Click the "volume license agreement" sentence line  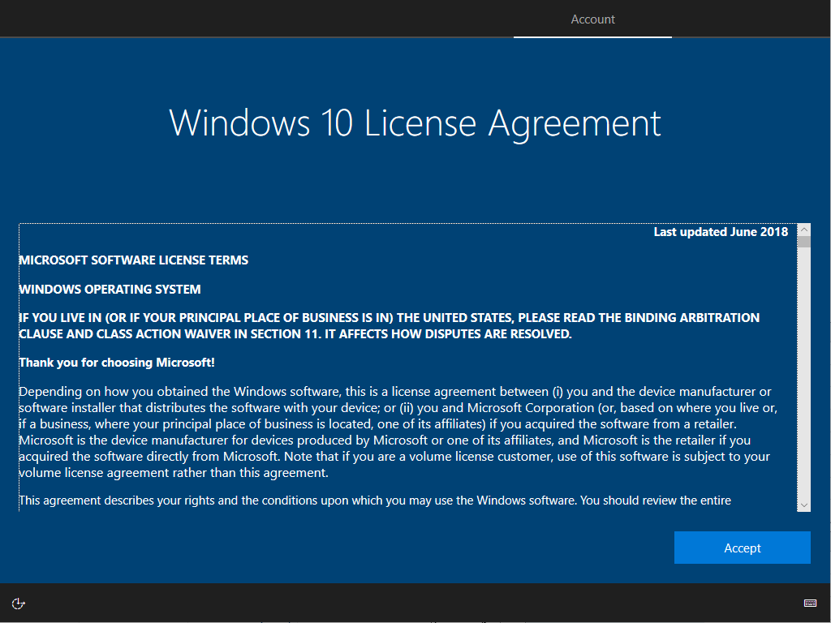pos(173,473)
